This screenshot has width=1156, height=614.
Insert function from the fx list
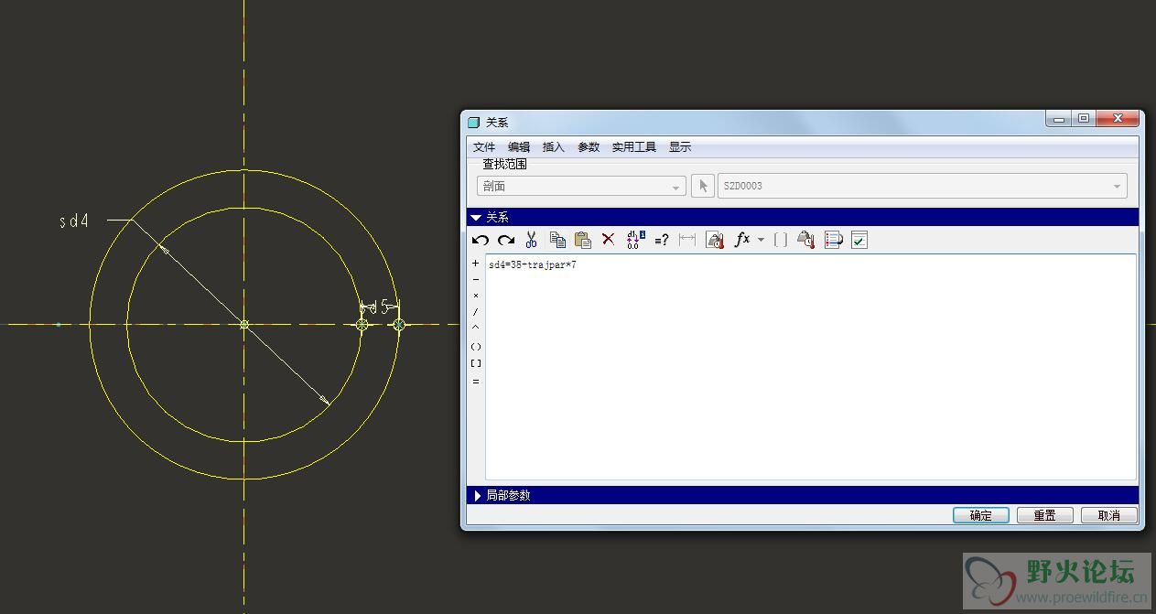[742, 240]
